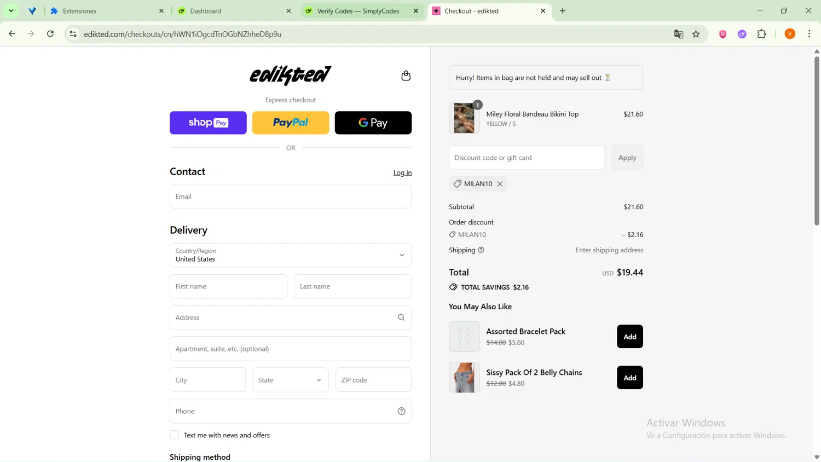
Task: Click the browser address bar URL
Action: [x=183, y=34]
